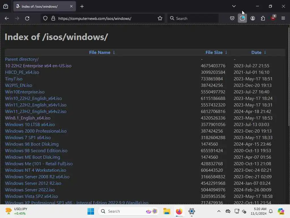Download HBCD_PE_x64.iso file
This screenshot has height=218, width=290.
[x=22, y=72]
